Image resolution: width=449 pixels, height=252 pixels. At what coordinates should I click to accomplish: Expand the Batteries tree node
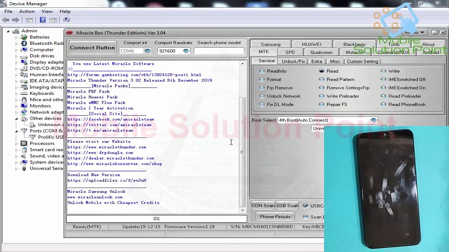(x=16, y=37)
